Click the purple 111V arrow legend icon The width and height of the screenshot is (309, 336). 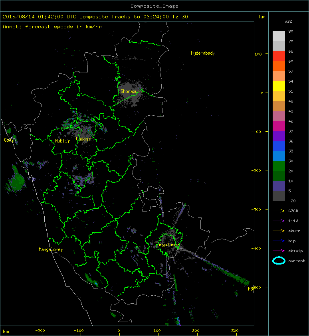[x=279, y=221]
